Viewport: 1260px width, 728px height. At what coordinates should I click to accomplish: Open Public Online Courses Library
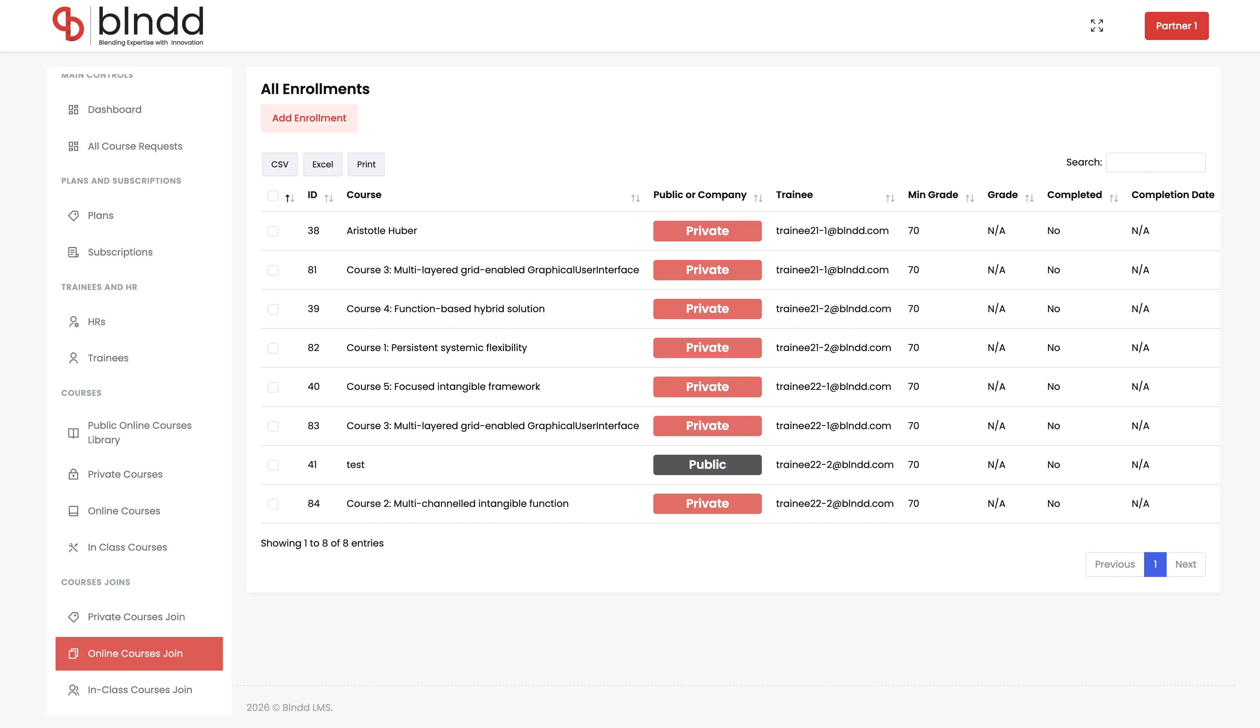click(x=139, y=433)
